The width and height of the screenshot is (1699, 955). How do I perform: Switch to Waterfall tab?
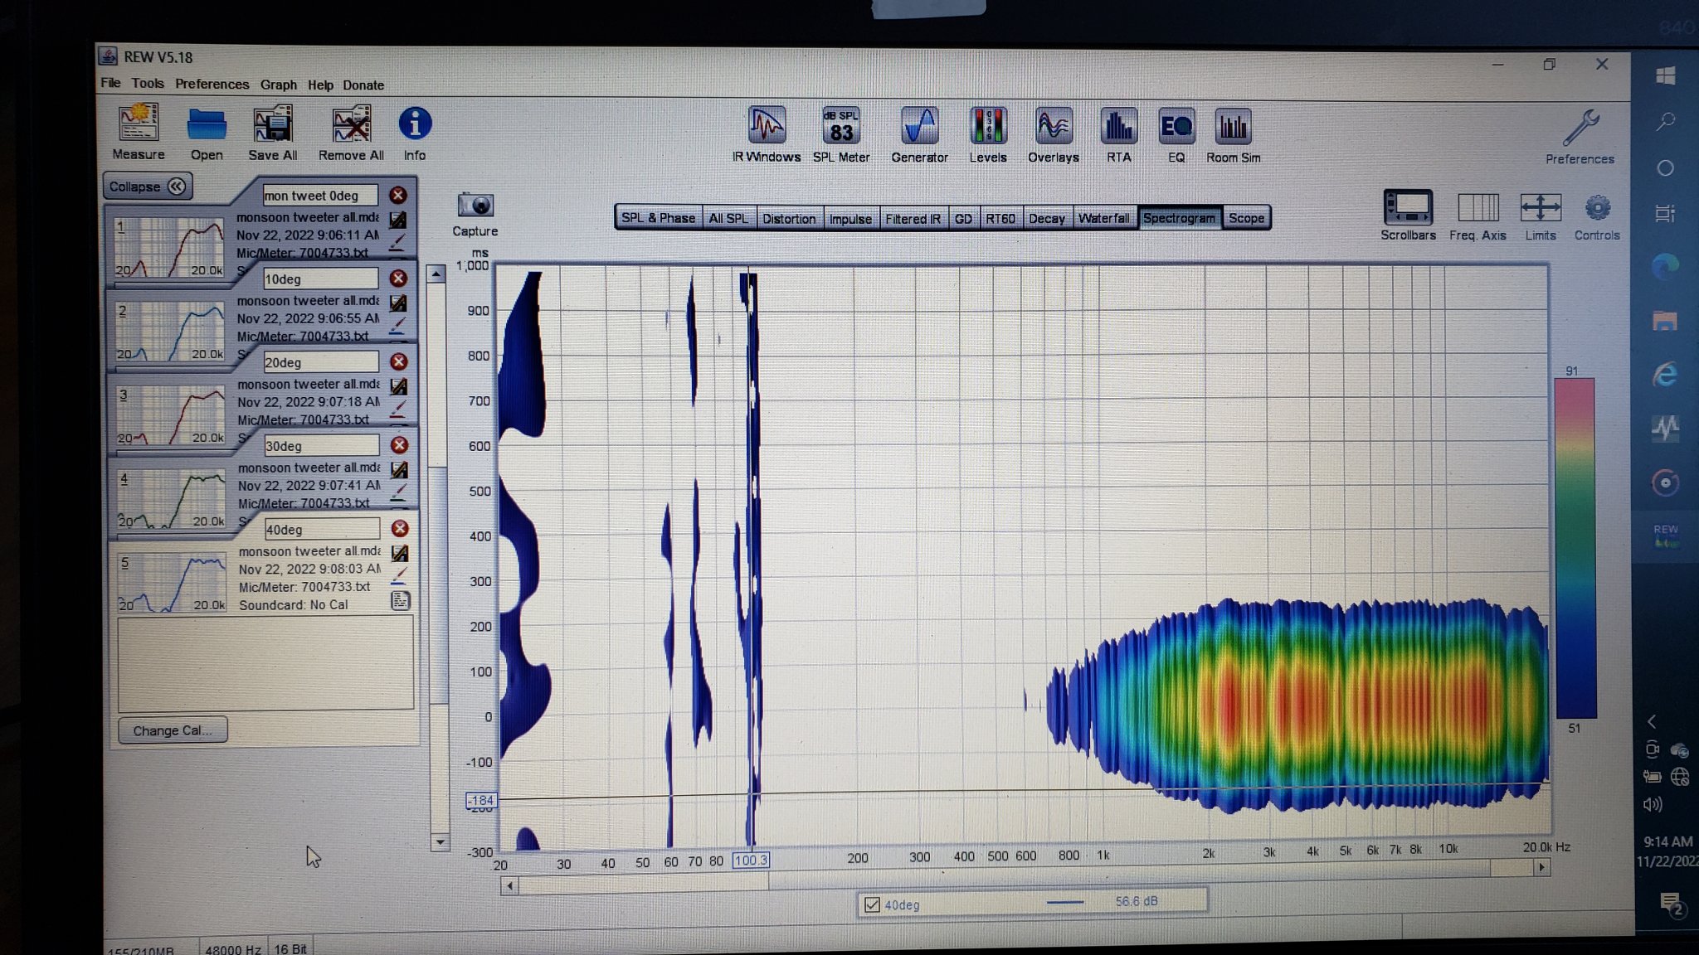pyautogui.click(x=1104, y=218)
